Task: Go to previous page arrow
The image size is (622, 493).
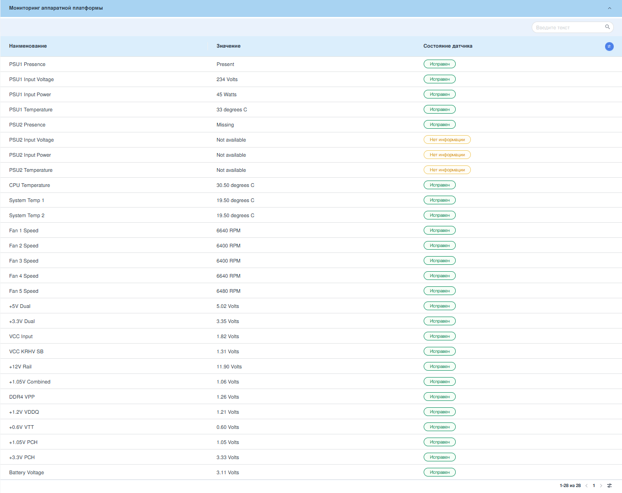Action: [x=586, y=486]
